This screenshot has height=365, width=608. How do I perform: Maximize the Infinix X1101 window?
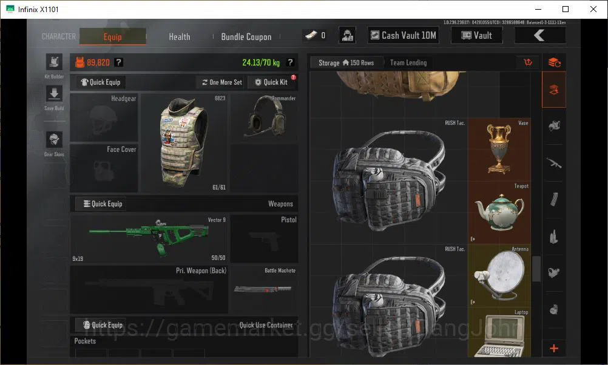[x=566, y=9]
